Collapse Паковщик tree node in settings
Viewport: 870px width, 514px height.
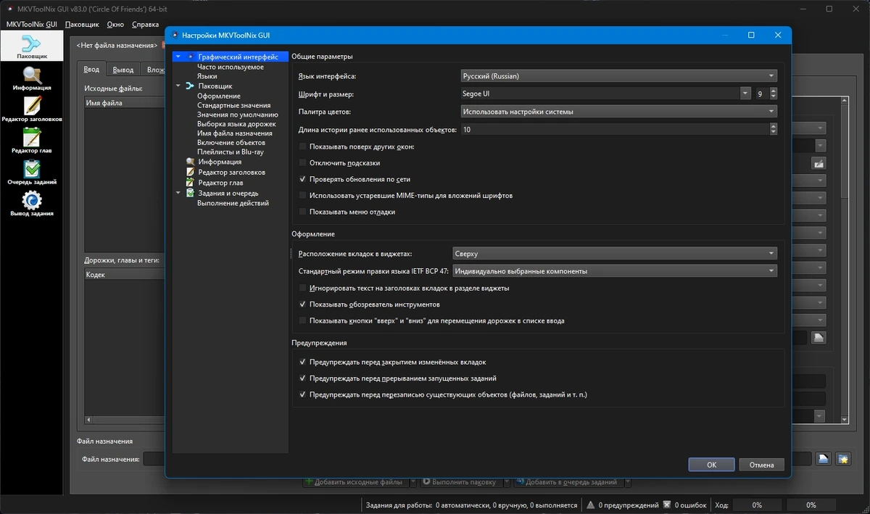[x=179, y=86]
